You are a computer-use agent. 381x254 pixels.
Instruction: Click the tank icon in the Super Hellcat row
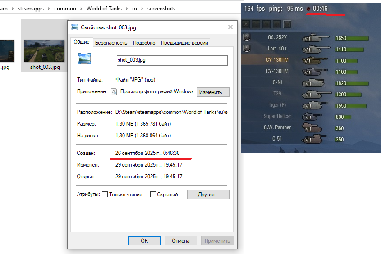pyautogui.click(x=312, y=117)
